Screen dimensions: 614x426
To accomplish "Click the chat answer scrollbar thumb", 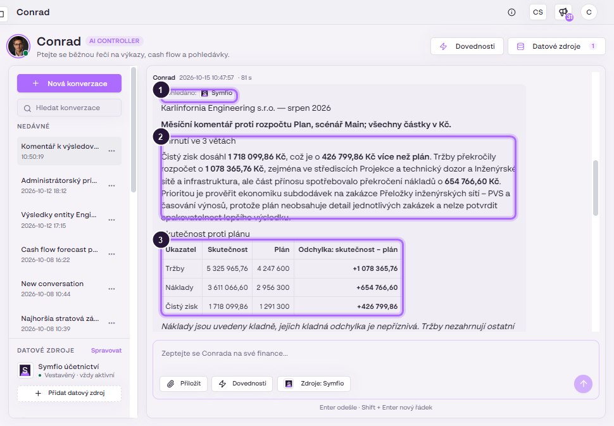I will click(596, 188).
